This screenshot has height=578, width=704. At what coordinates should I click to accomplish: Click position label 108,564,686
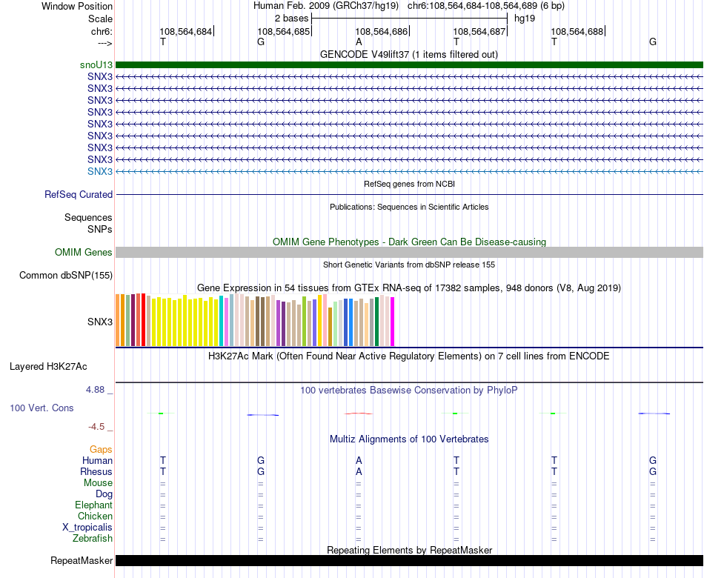381,31
